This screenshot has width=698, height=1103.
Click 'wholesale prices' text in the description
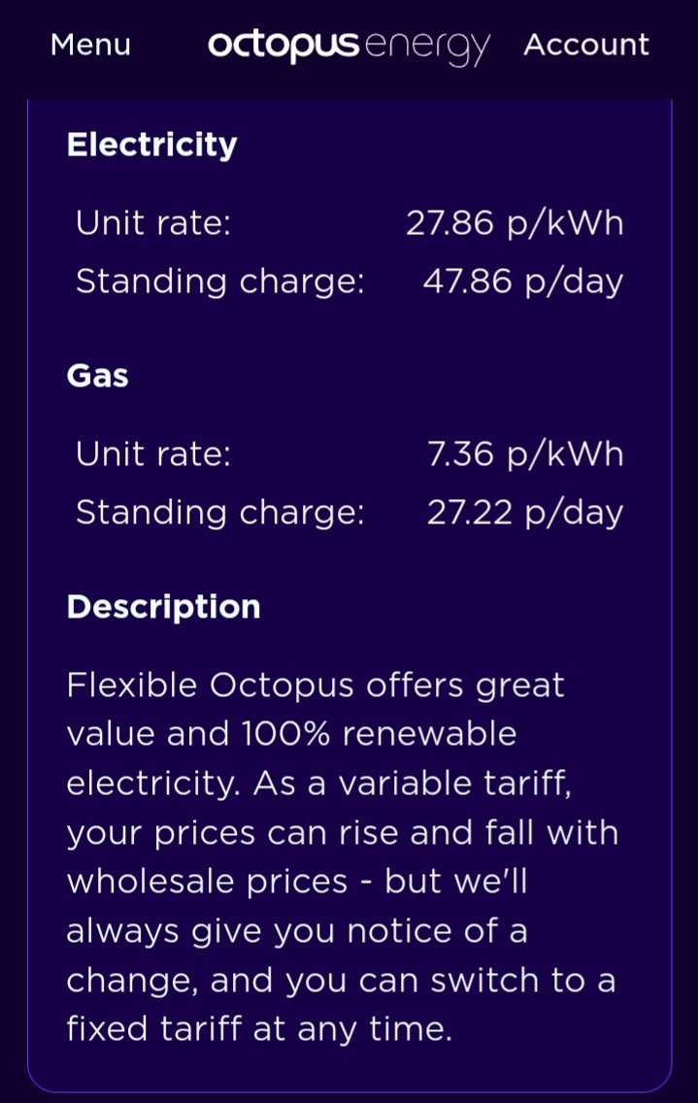point(208,883)
